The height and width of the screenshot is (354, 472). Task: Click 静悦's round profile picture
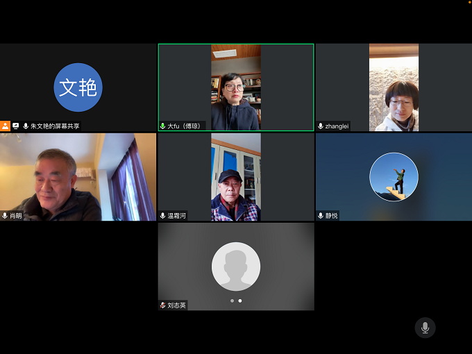[394, 177]
